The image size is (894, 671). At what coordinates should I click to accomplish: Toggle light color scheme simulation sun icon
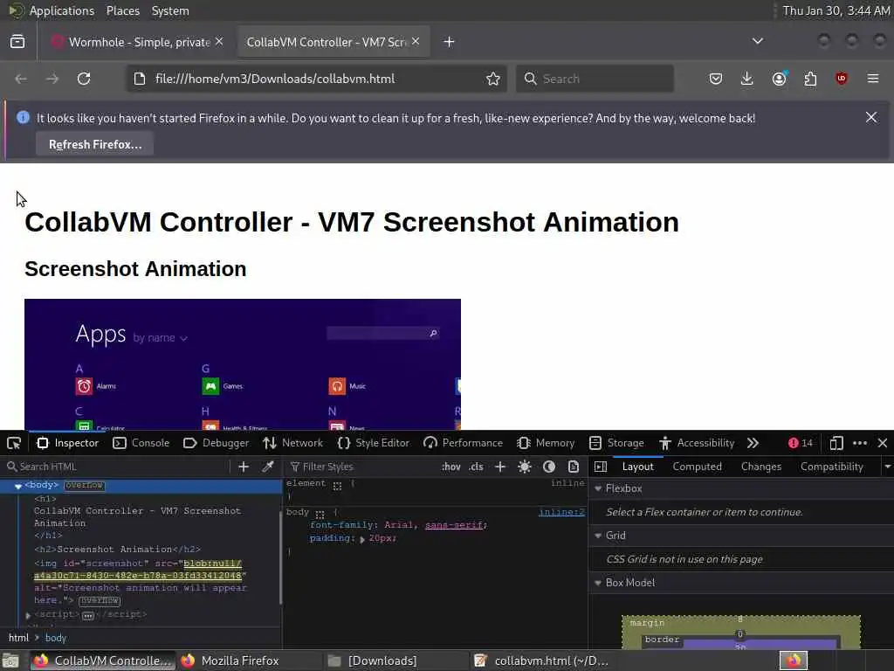[525, 467]
